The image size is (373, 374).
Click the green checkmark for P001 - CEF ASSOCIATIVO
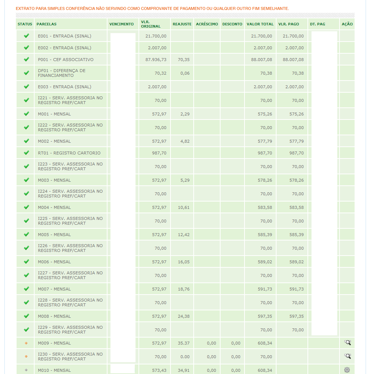(x=26, y=59)
